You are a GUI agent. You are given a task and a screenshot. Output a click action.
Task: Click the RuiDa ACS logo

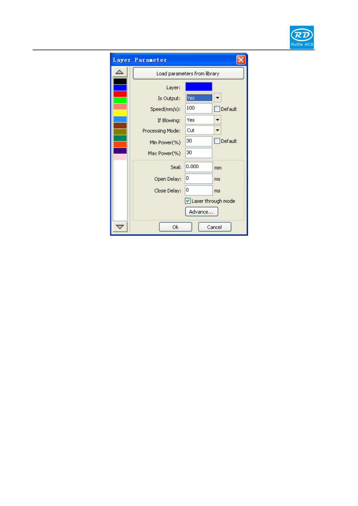(x=302, y=37)
